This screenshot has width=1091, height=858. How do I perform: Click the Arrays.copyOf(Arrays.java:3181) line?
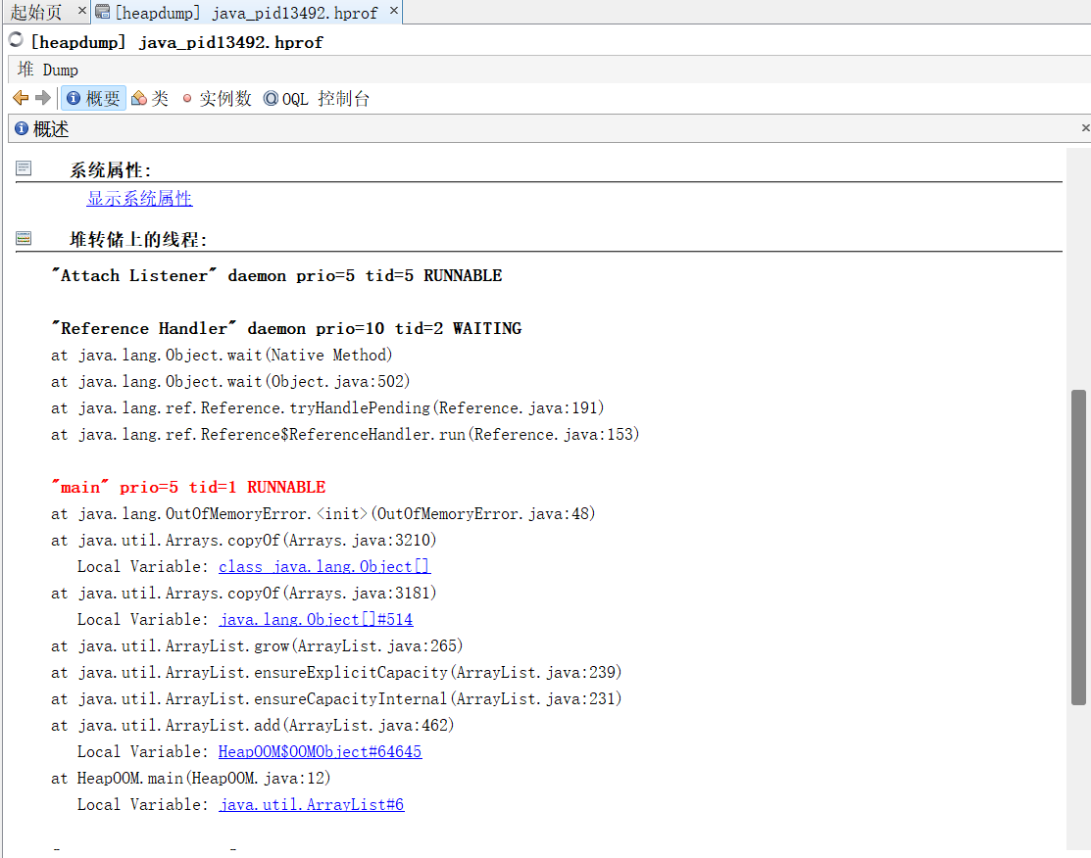coord(243,594)
